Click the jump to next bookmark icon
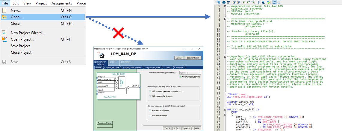The image size is (342, 131). 249,2
